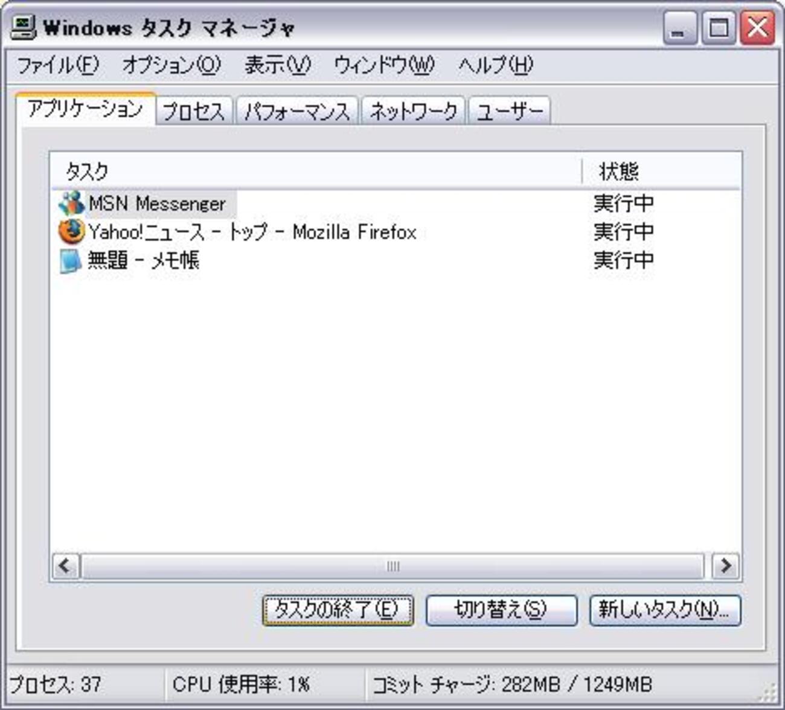The height and width of the screenshot is (710, 785).
Task: Switch to the ユーザー tab
Action: coord(510,111)
